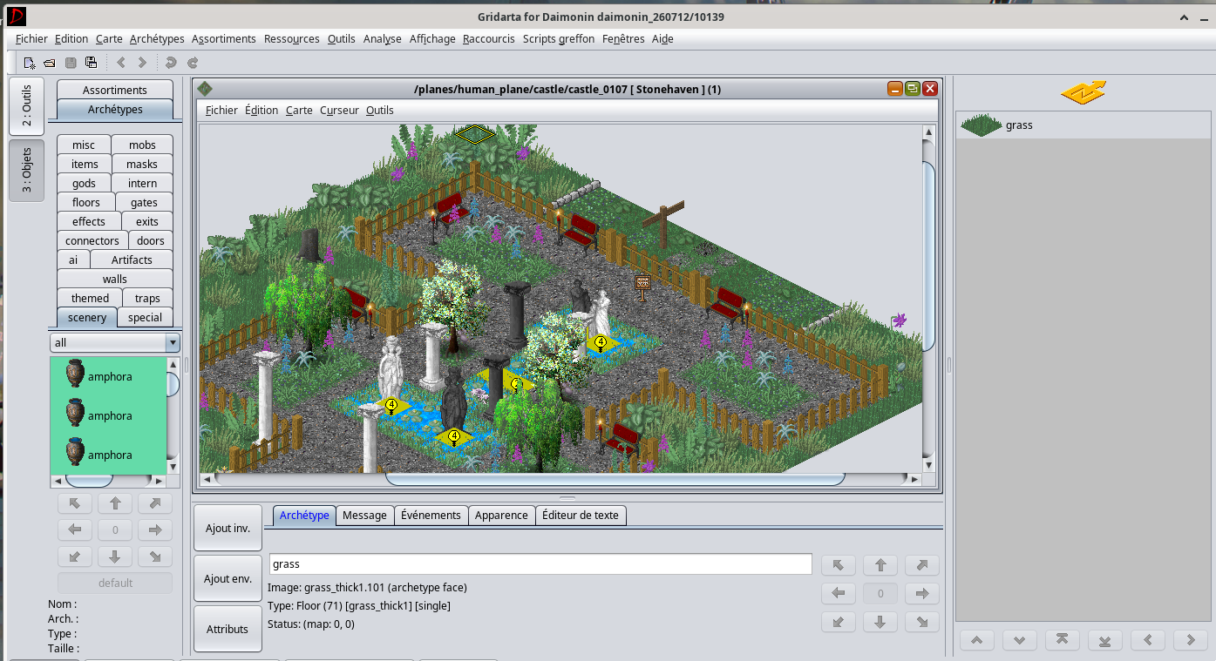Click the yellow arrow icon above grass list
The image size is (1216, 661).
pyautogui.click(x=1084, y=92)
